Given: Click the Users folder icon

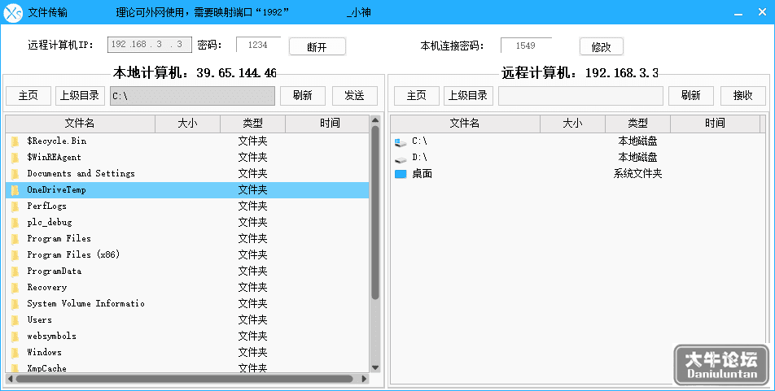Looking at the screenshot, I should (x=15, y=321).
